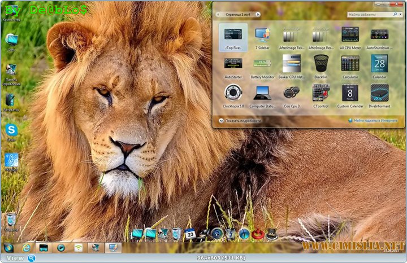Open the All CPU Meter gadget

click(350, 36)
